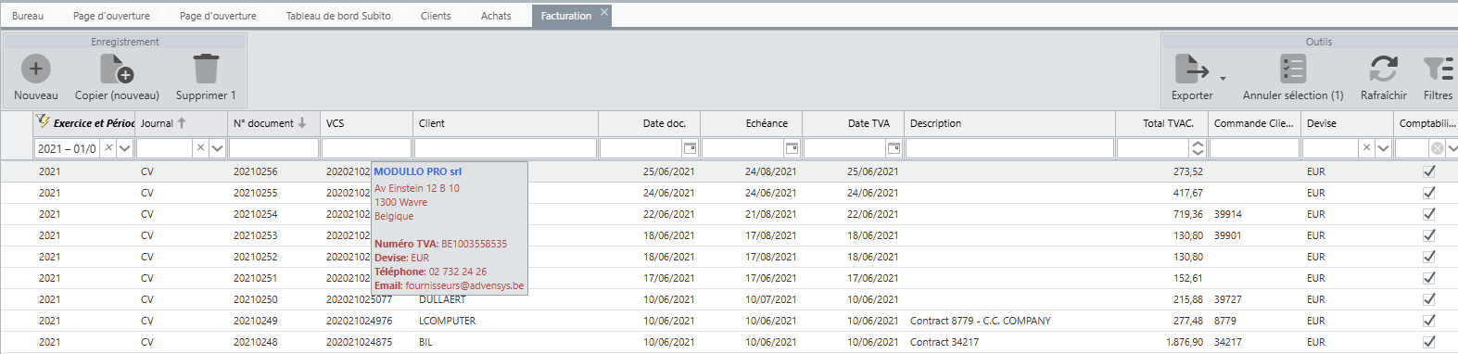Open the Date doc. calendar picker
This screenshot has width=1458, height=354.
690,148
